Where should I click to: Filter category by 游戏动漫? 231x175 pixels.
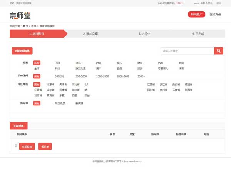click(80, 68)
